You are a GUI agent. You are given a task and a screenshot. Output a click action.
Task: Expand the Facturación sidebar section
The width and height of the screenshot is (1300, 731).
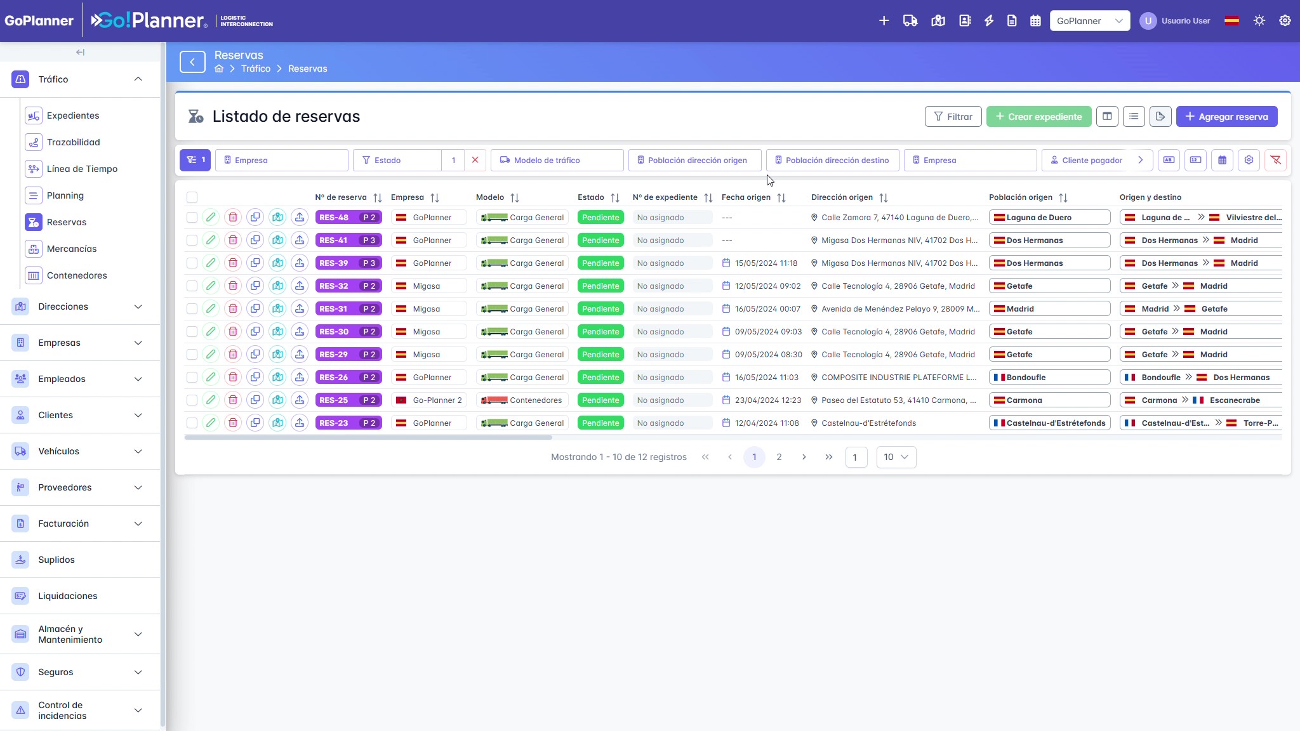pyautogui.click(x=80, y=524)
